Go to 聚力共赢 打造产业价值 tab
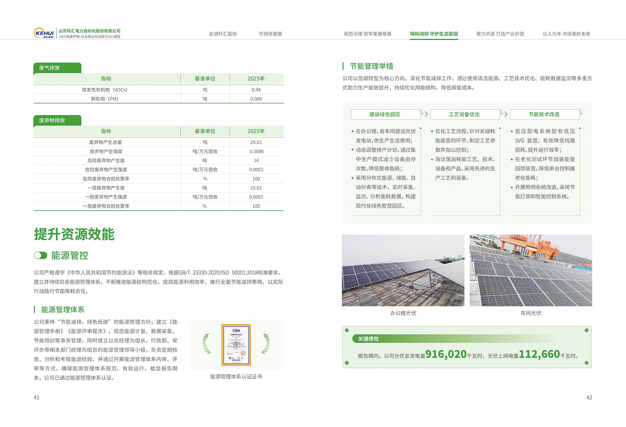 [500, 34]
